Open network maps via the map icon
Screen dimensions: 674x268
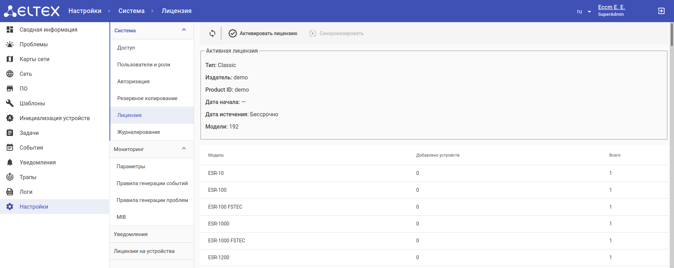point(10,59)
